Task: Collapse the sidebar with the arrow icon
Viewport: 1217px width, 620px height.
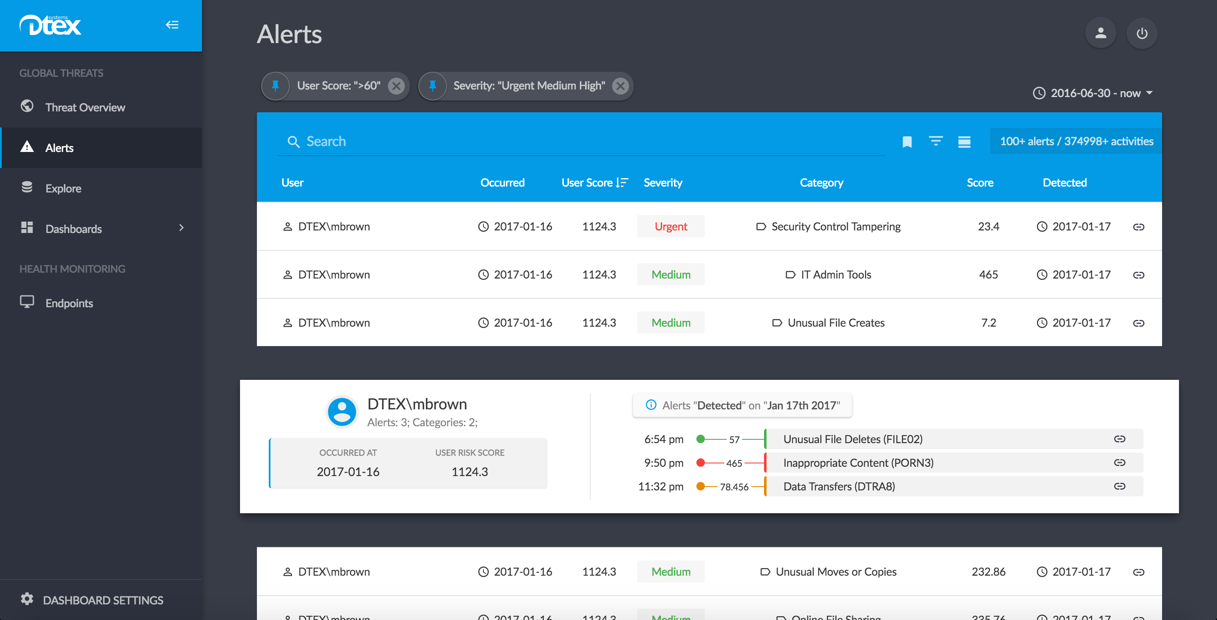Action: click(x=172, y=24)
